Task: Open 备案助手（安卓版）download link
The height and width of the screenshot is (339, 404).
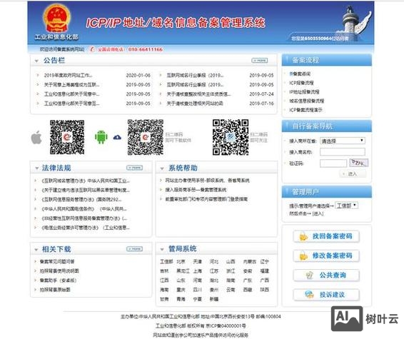Action: pyautogui.click(x=58, y=280)
